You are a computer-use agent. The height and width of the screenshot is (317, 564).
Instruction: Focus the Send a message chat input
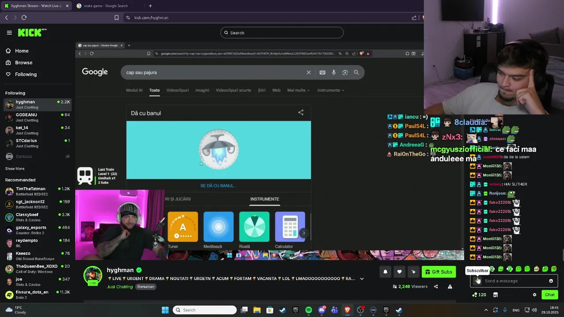coord(514,281)
